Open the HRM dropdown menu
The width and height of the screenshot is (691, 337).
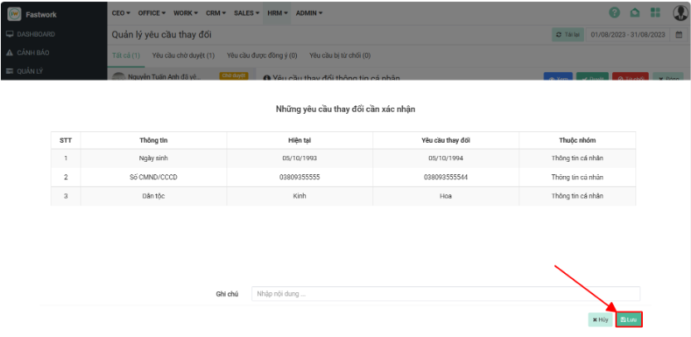(x=277, y=13)
